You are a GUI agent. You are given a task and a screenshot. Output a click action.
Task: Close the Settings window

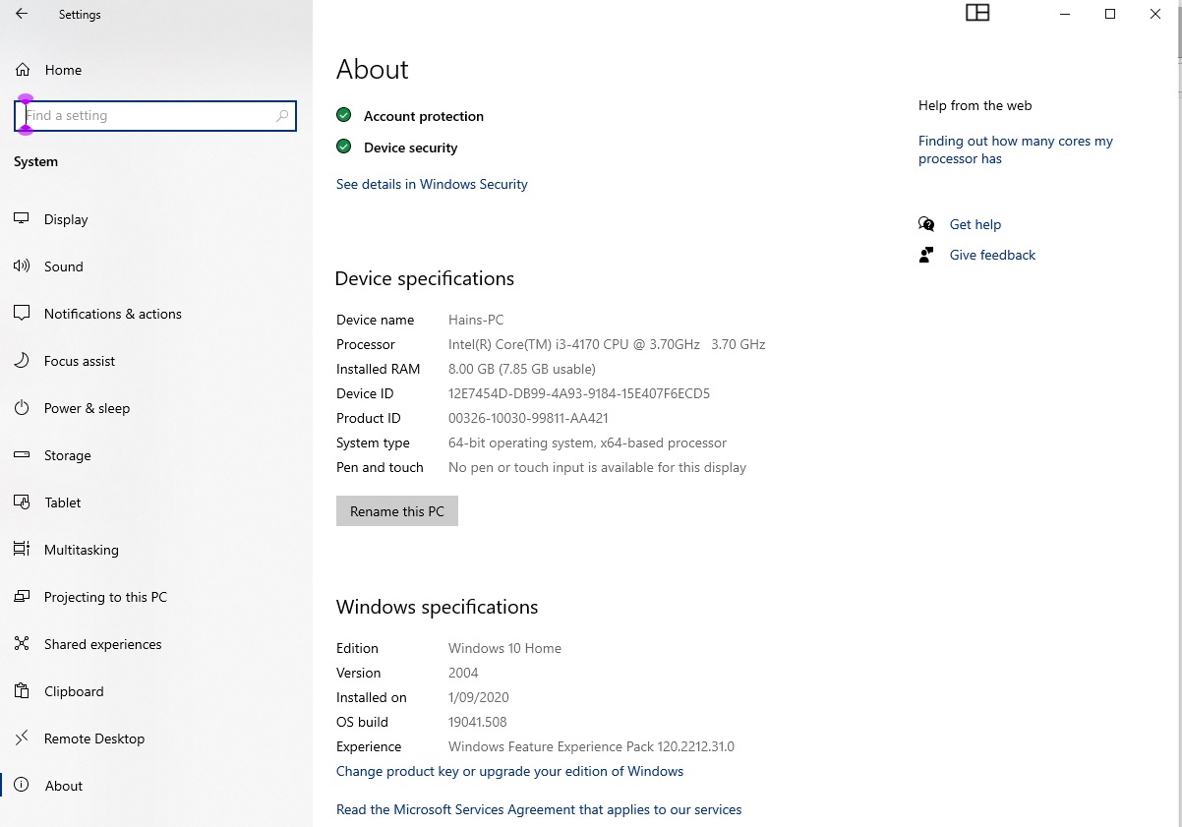pos(1155,14)
